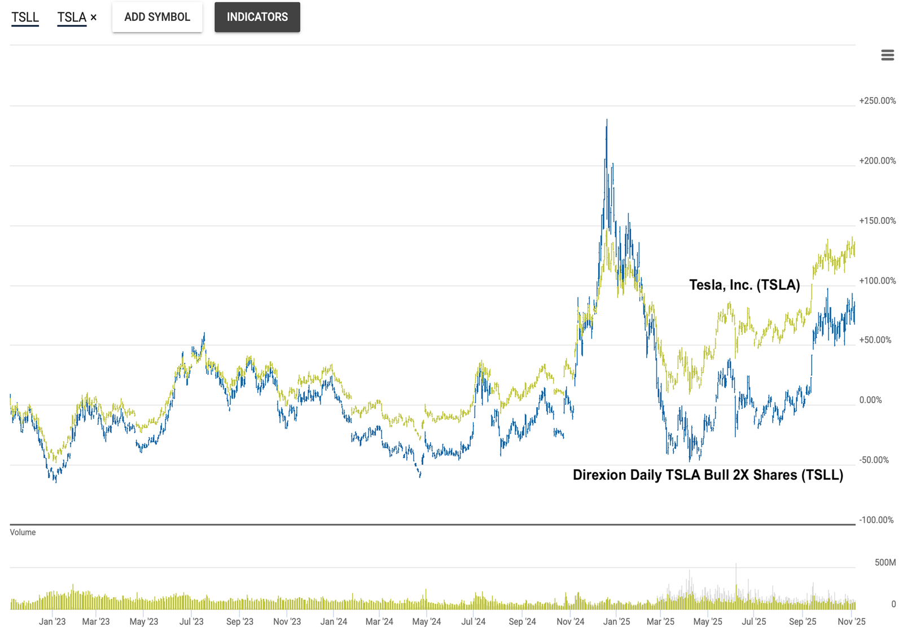Click the Direxion Daily TSLA Bull 2X label
This screenshot has width=903, height=631.
point(708,475)
